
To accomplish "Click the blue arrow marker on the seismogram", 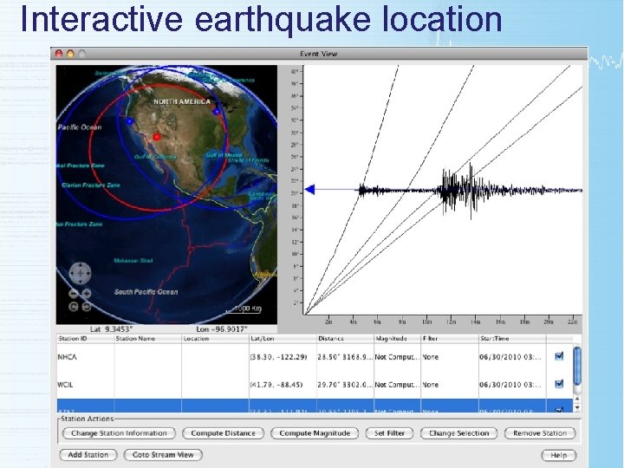I will tap(309, 190).
